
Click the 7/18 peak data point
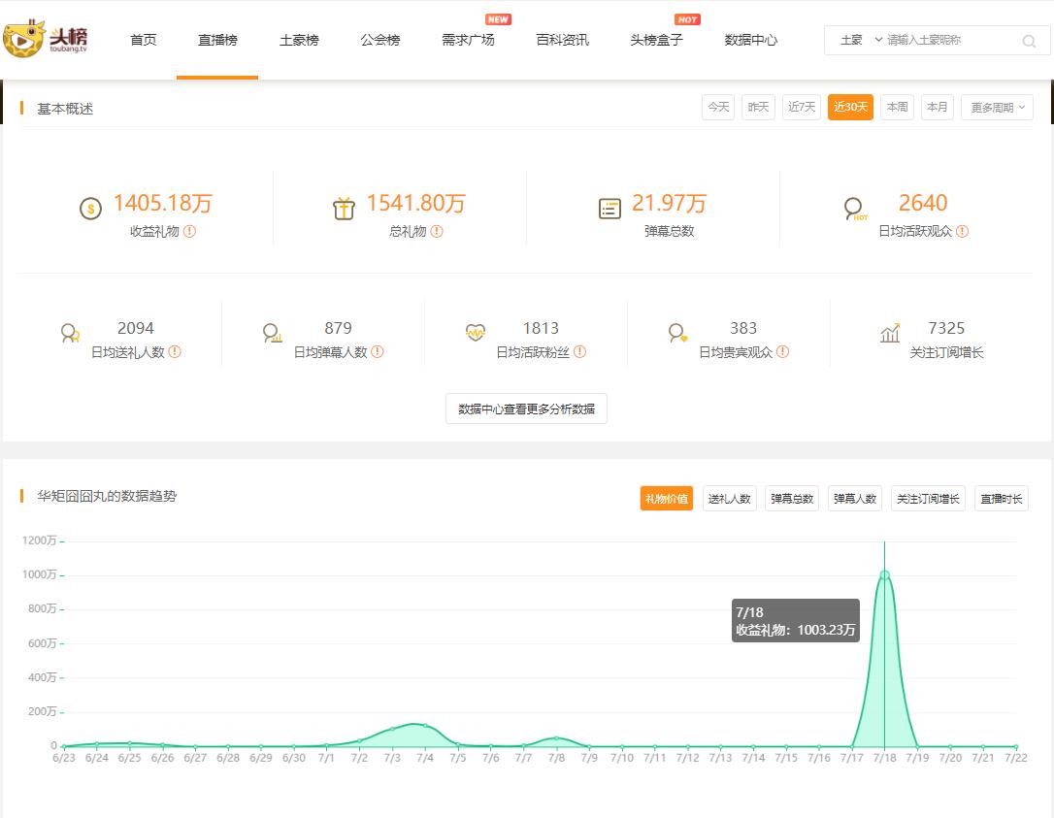click(x=884, y=574)
